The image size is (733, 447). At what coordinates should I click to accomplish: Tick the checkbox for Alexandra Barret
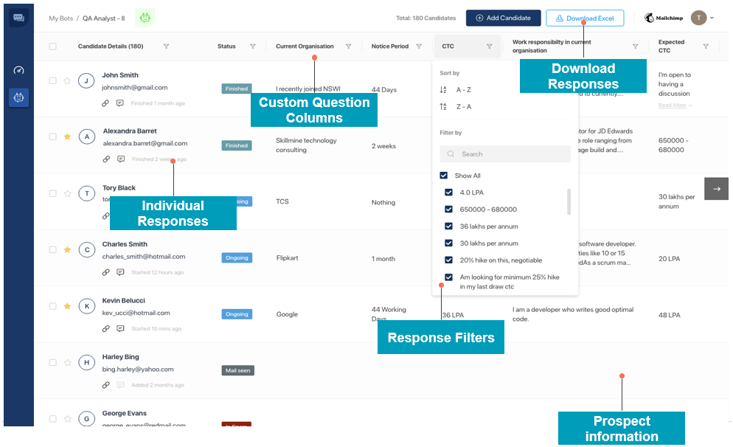53,136
